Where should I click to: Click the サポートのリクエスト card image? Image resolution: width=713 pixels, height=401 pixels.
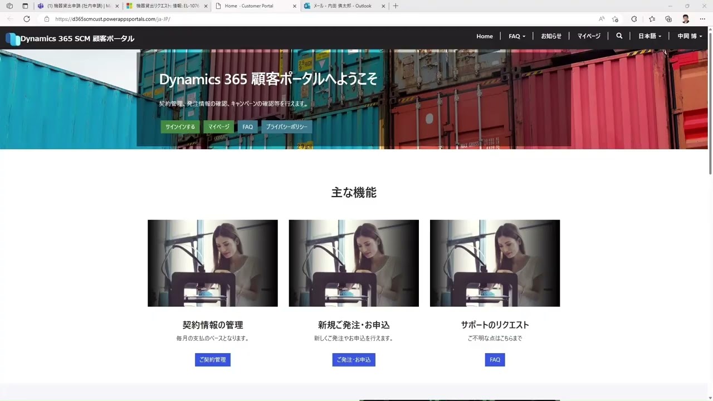(x=495, y=263)
